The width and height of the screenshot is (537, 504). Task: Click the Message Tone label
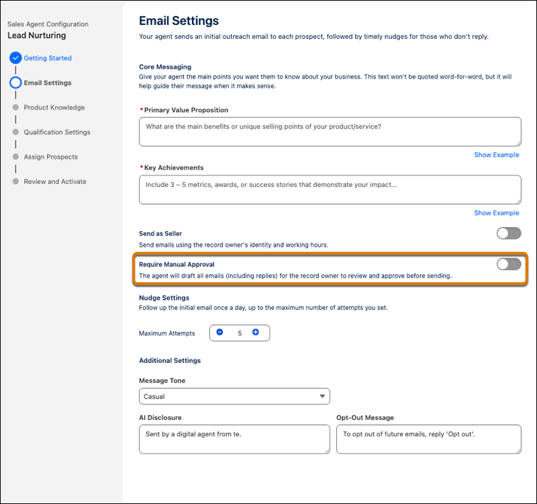coord(162,380)
